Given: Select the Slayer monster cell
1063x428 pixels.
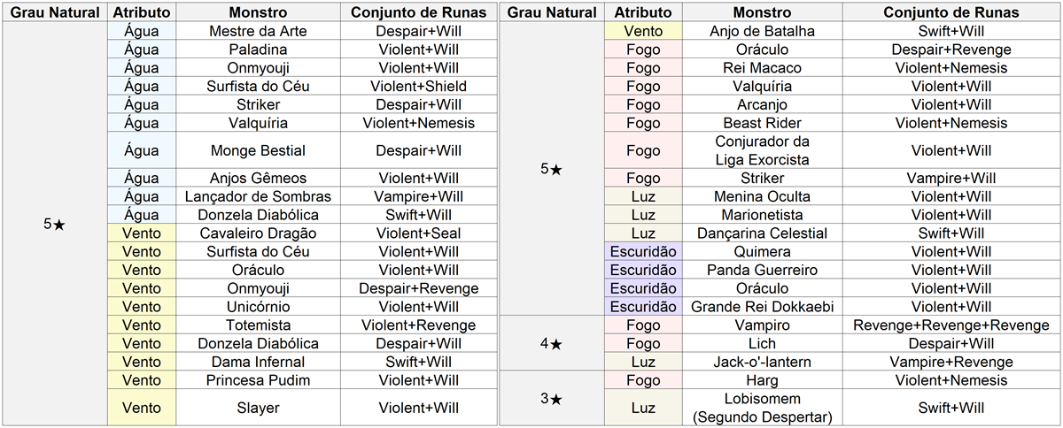Looking at the screenshot, I should [257, 408].
